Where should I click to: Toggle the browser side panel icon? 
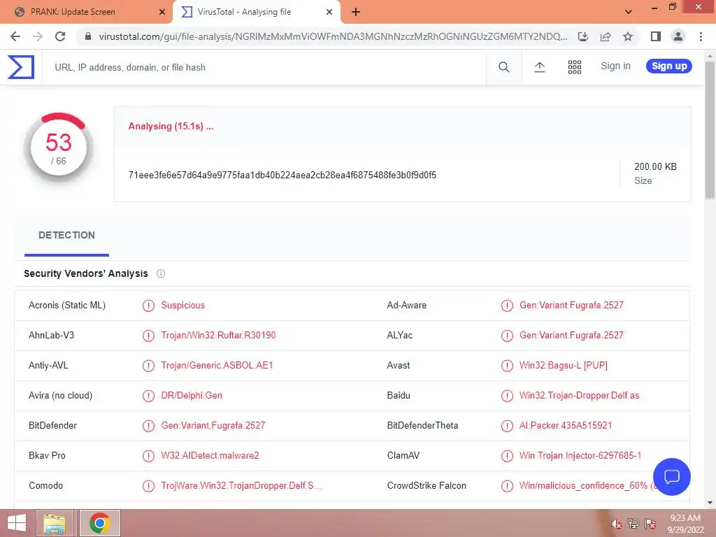pyautogui.click(x=656, y=36)
